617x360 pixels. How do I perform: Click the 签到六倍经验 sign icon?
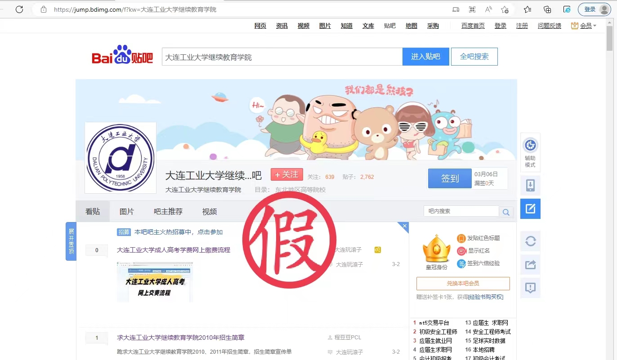point(461,263)
